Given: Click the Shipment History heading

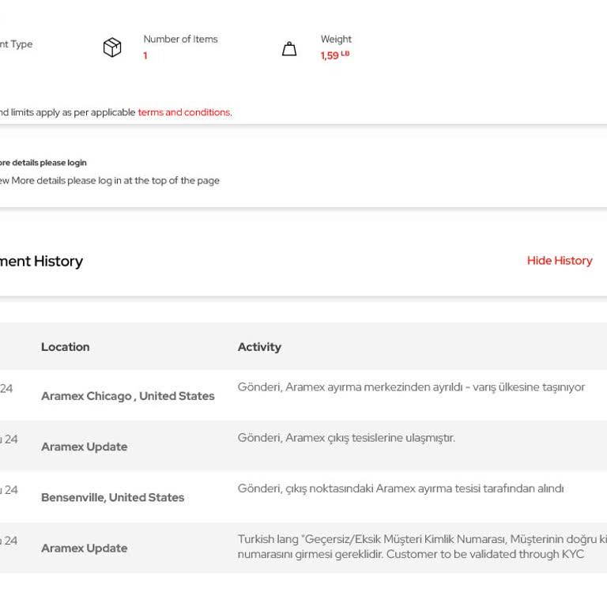Looking at the screenshot, I should click(41, 262).
